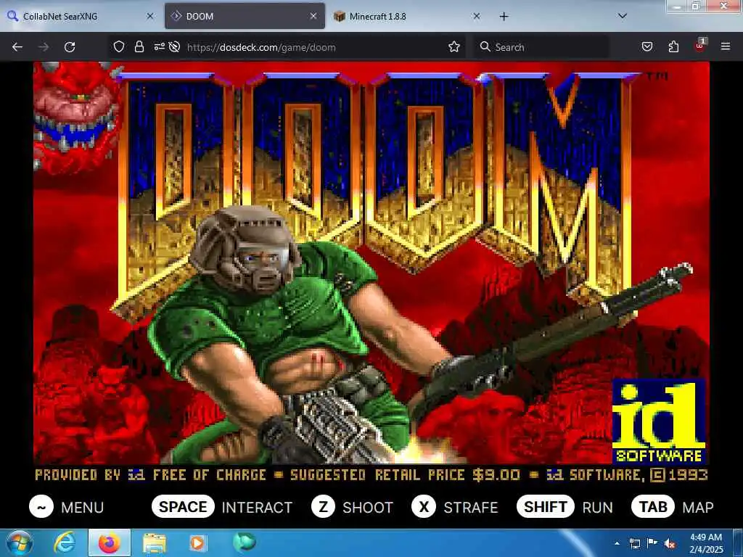
Task: Open a new browser tab
Action: click(504, 17)
